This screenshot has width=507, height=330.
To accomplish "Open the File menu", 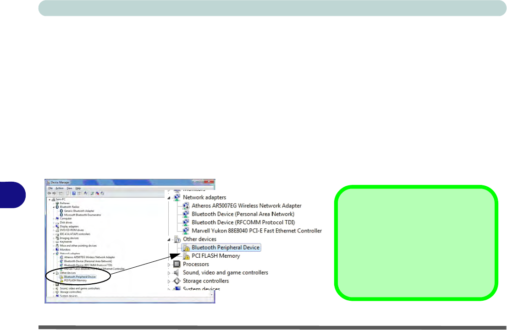I will point(50,188).
